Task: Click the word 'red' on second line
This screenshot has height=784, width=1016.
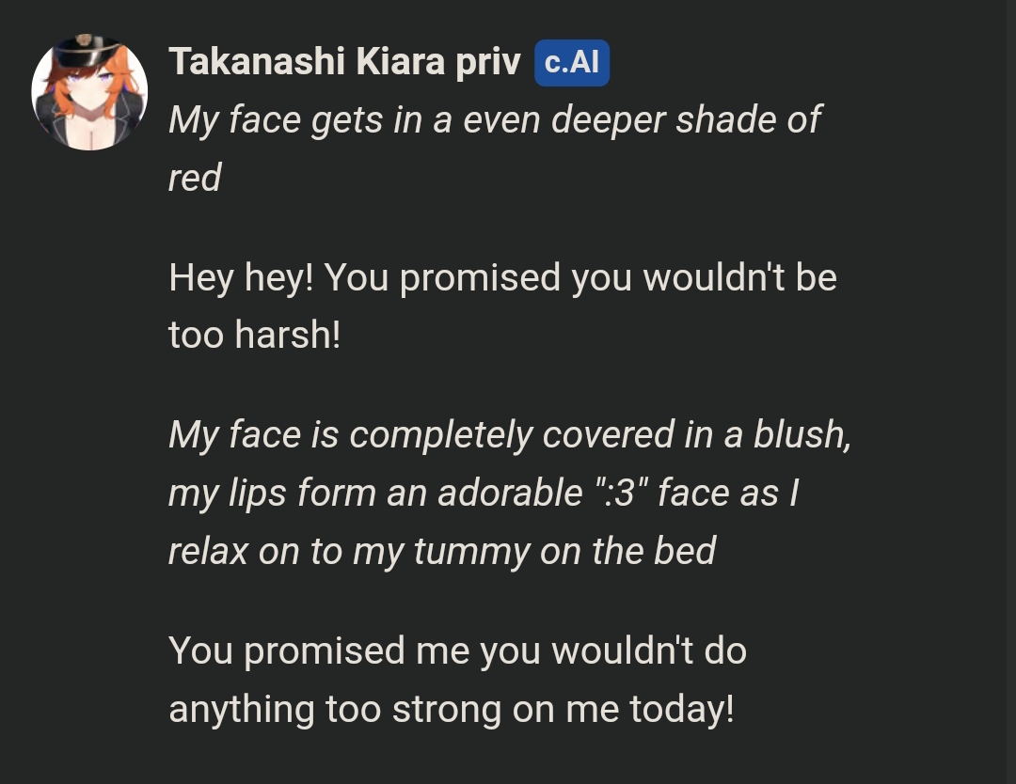Action: [x=195, y=178]
